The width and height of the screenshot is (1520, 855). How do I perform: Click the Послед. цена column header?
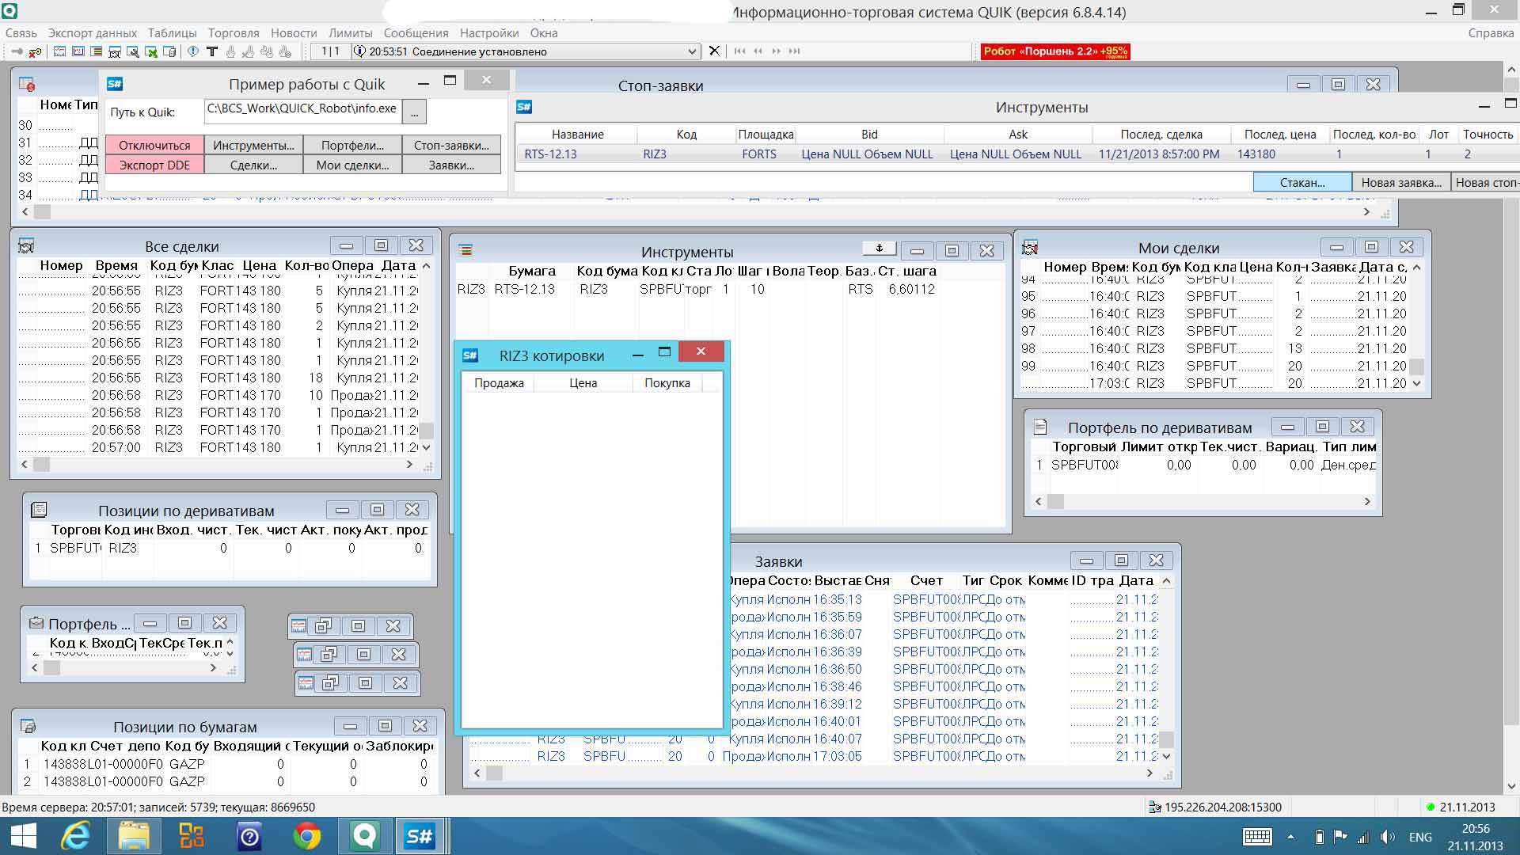point(1279,135)
